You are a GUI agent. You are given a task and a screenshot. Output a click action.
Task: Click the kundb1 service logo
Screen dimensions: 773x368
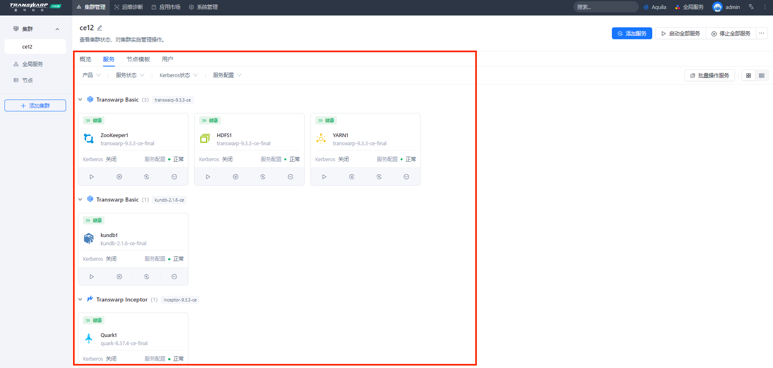coord(89,238)
